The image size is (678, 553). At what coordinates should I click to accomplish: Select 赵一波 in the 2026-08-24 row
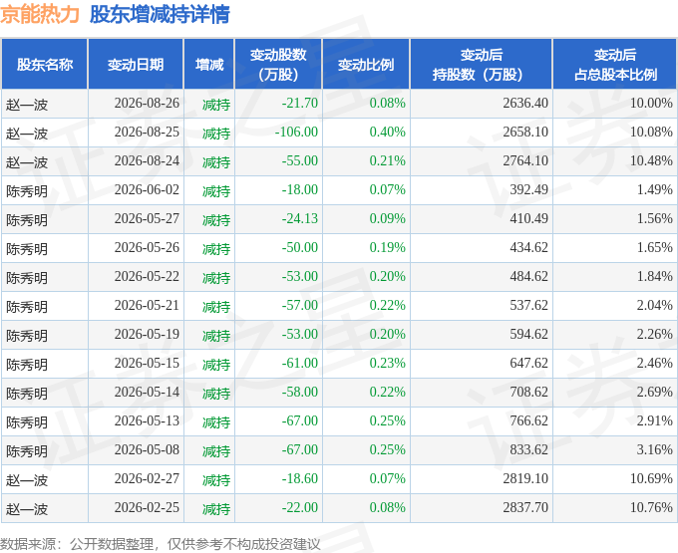pos(27,162)
